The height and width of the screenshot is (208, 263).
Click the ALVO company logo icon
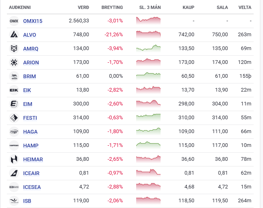pyautogui.click(x=14, y=35)
